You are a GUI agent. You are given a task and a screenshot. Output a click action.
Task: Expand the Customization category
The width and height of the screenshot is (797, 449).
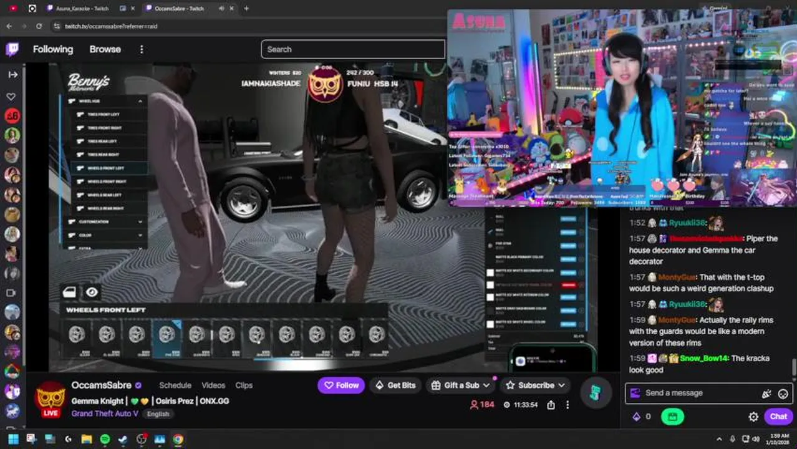tap(104, 222)
